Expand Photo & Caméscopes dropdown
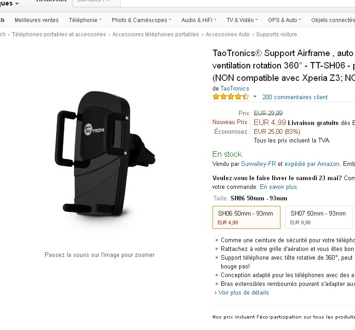 (142, 20)
